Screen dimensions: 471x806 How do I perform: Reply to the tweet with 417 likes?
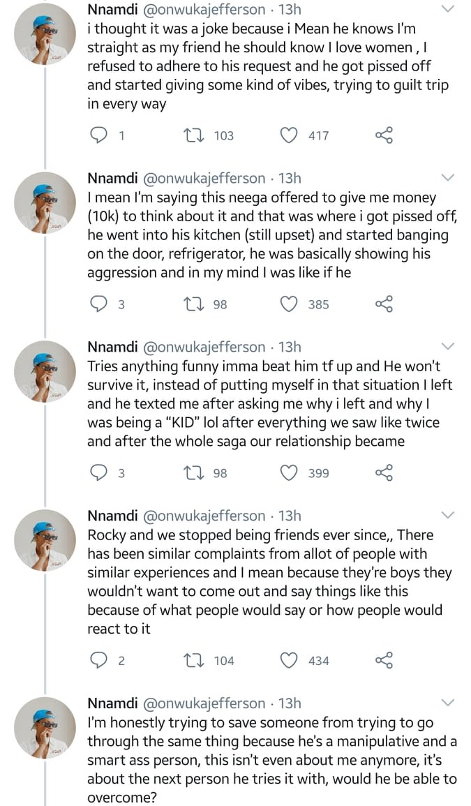tap(101, 135)
